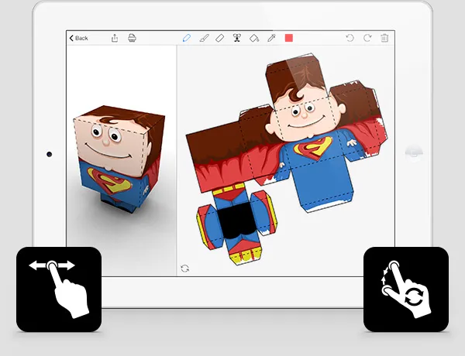Tap the unfolded legs template piece
The height and width of the screenshot is (356, 465).
coord(236,224)
